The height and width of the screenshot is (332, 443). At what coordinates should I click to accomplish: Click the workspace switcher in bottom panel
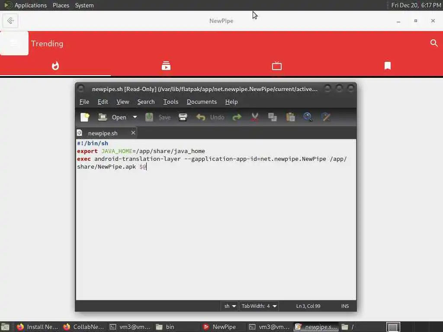[x=393, y=327]
